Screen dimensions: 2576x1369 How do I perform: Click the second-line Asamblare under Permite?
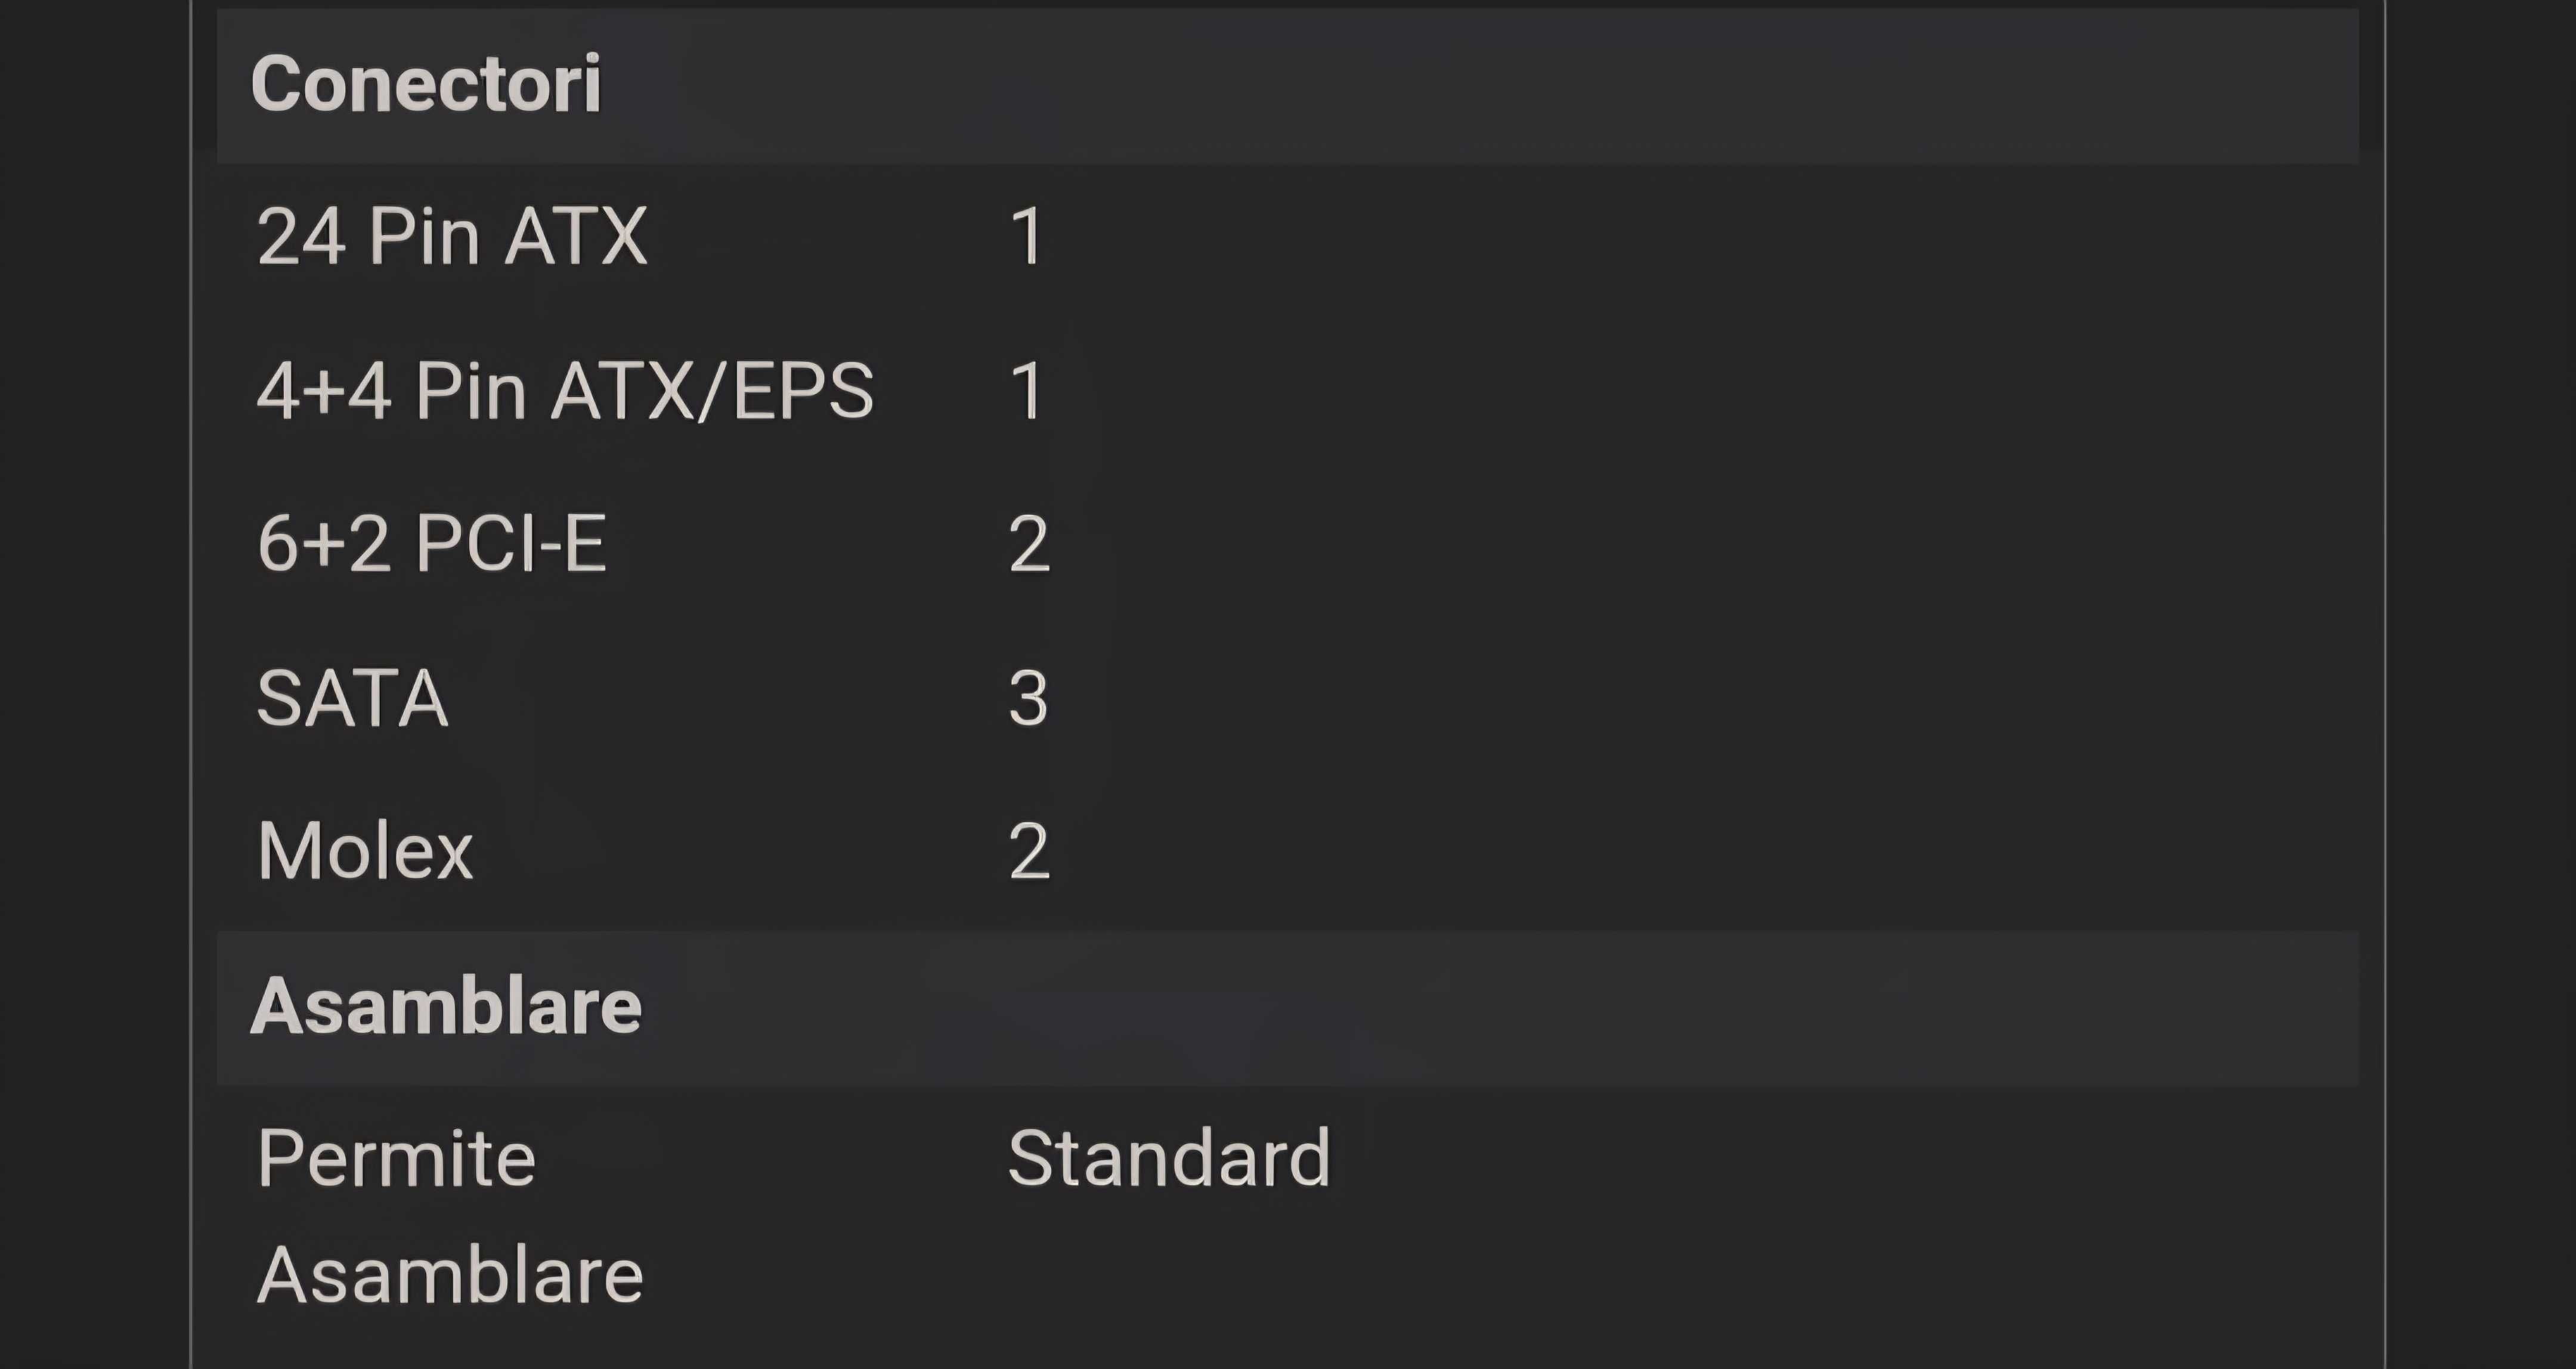450,1275
